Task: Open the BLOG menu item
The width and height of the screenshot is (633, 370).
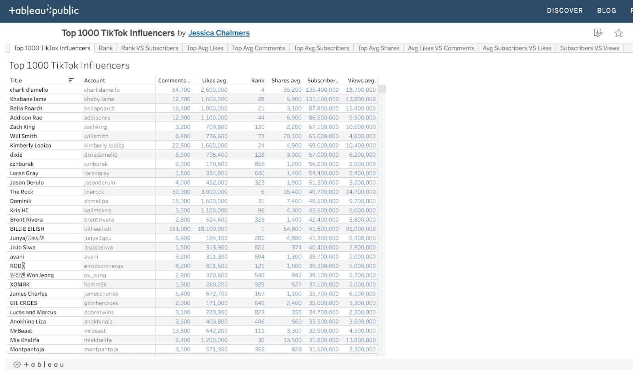Action: (x=606, y=11)
